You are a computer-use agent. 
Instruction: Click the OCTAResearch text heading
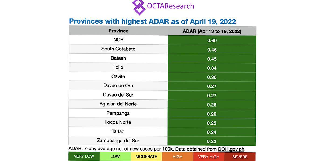(x=170, y=6)
